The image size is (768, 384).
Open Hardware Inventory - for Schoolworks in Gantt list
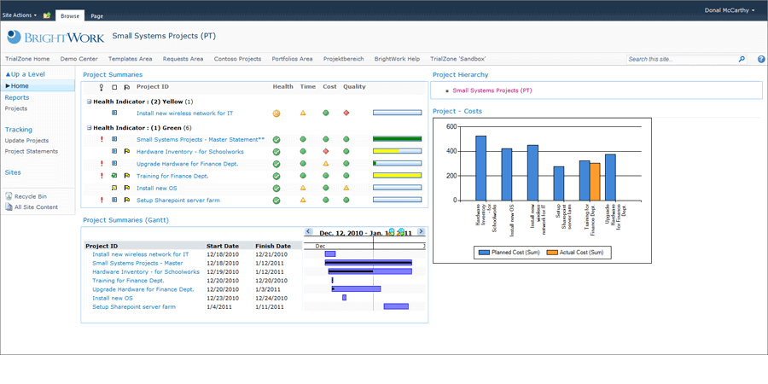pos(145,272)
